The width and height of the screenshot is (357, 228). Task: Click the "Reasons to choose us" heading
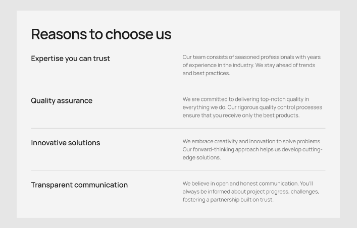101,34
